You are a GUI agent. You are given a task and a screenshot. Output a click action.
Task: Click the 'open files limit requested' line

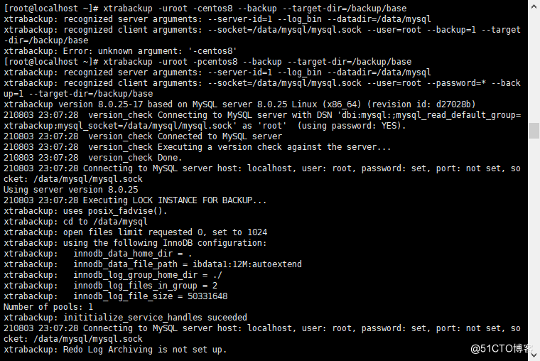(x=135, y=232)
